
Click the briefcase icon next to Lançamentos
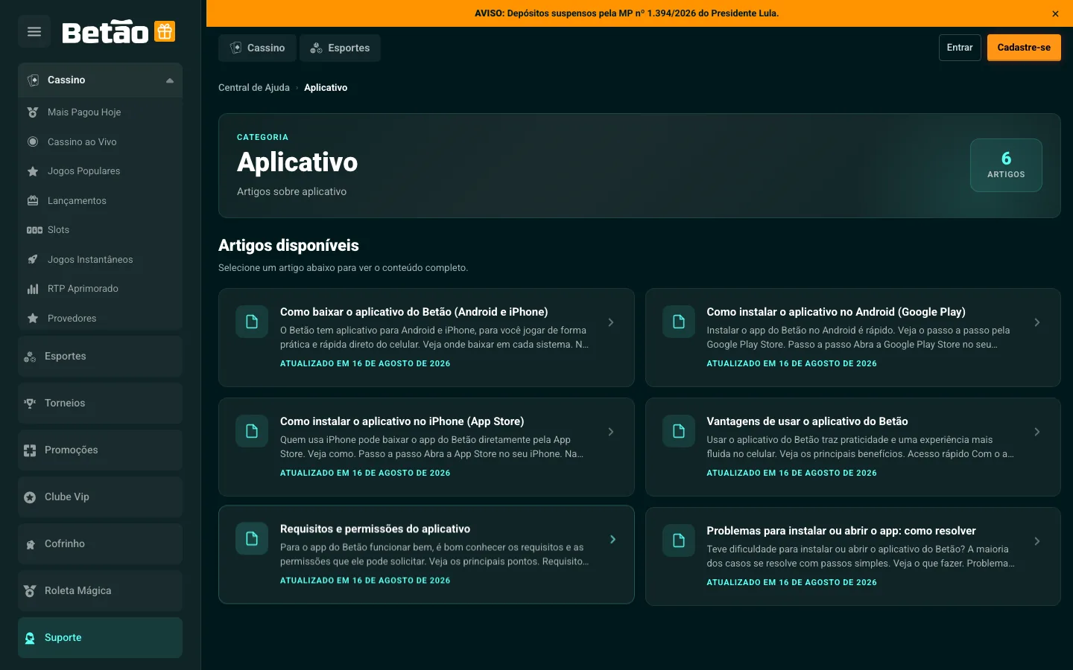click(x=33, y=200)
